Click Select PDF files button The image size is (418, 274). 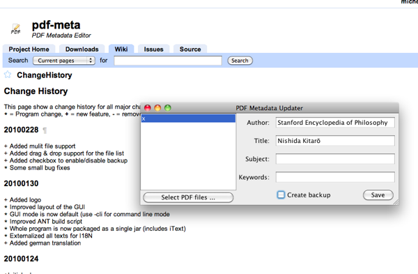(188, 197)
